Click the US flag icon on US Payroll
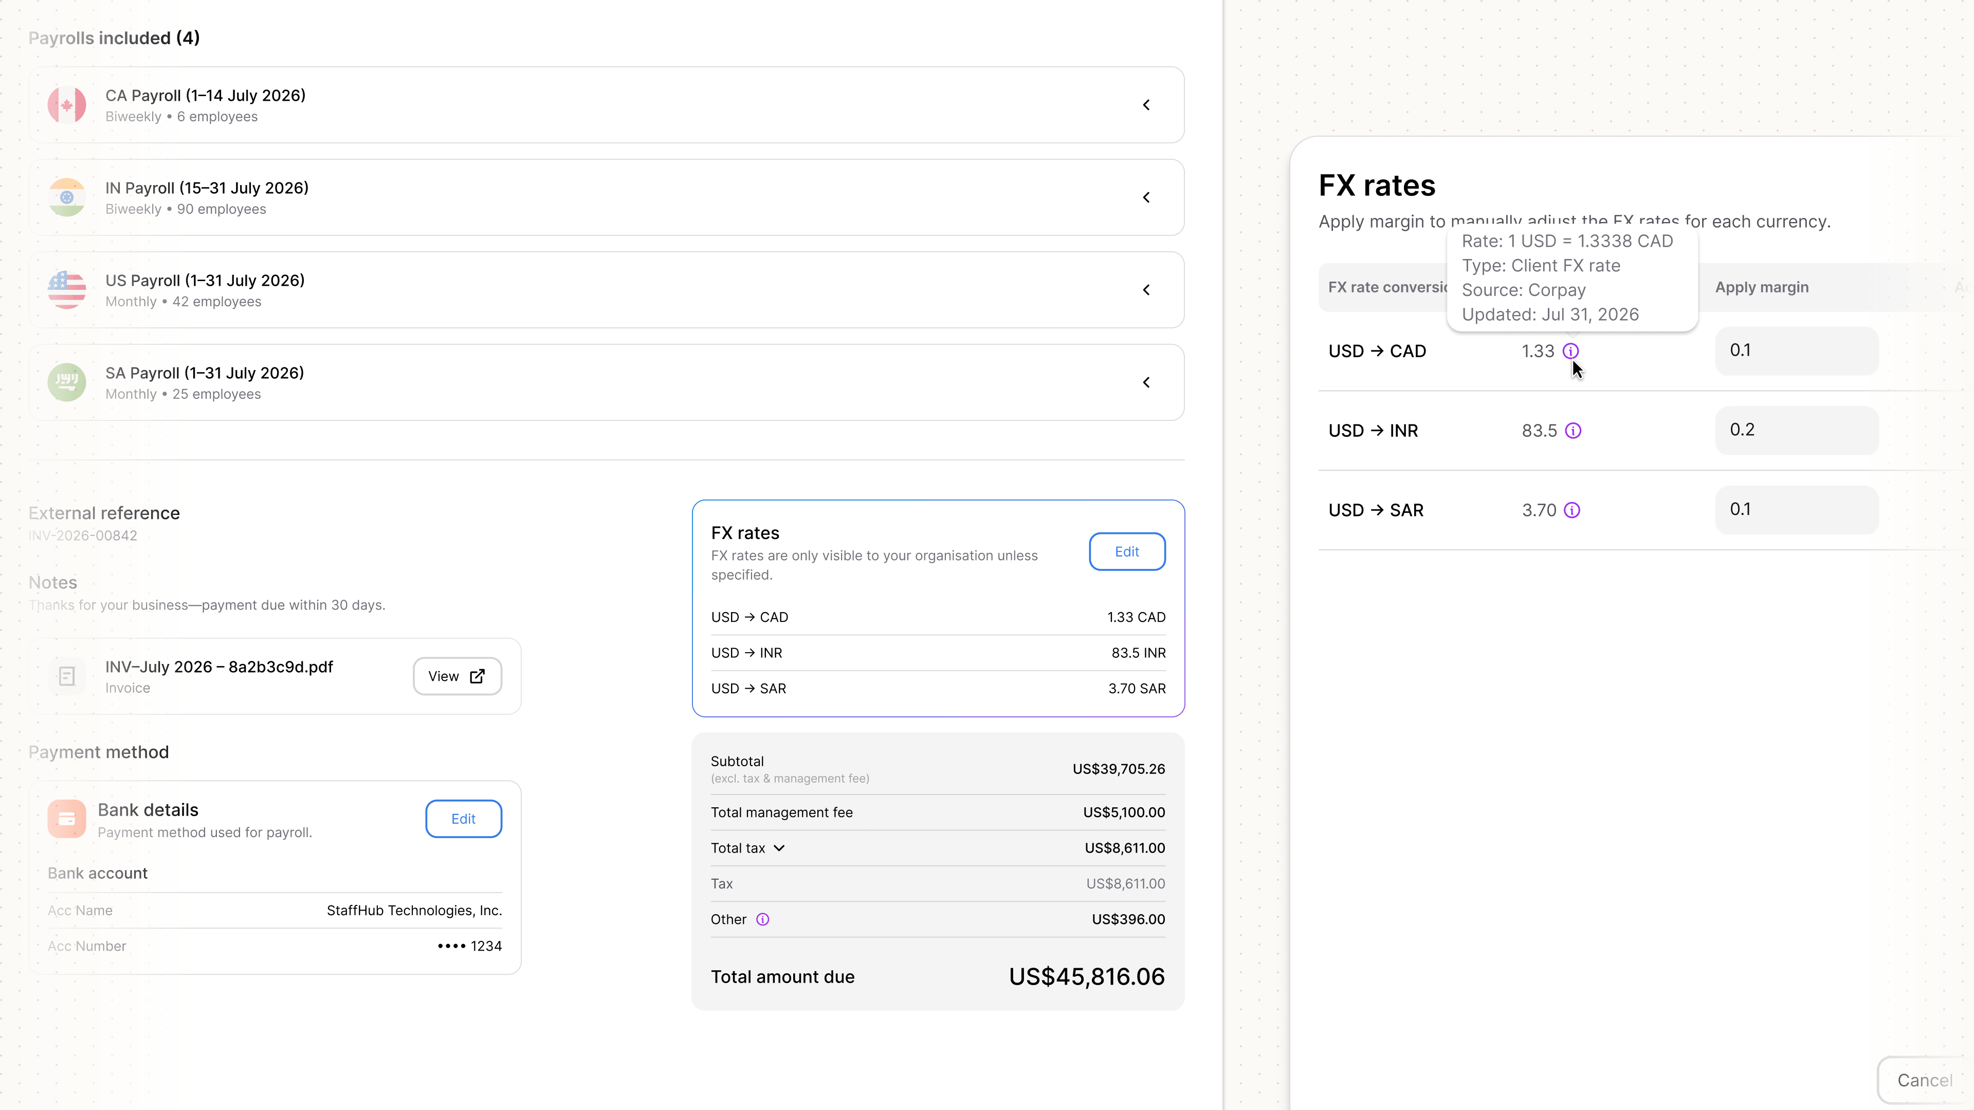Screen dimensions: 1974x1110 click(x=67, y=289)
